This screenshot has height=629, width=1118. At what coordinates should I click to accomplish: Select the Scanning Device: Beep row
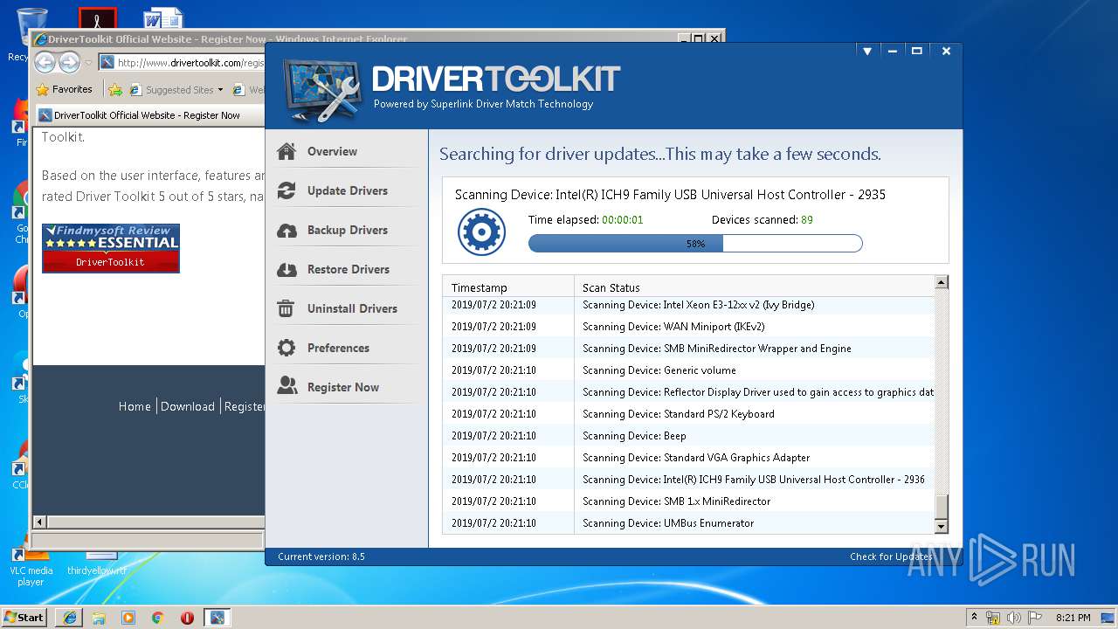pos(688,436)
